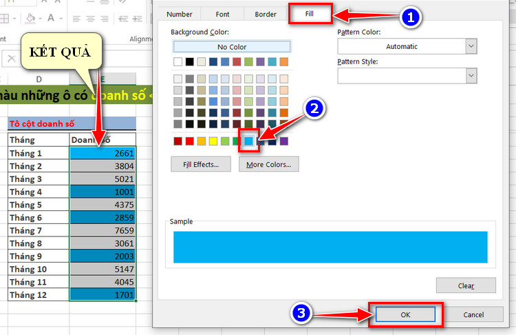Open More Colors dialog

point(268,164)
